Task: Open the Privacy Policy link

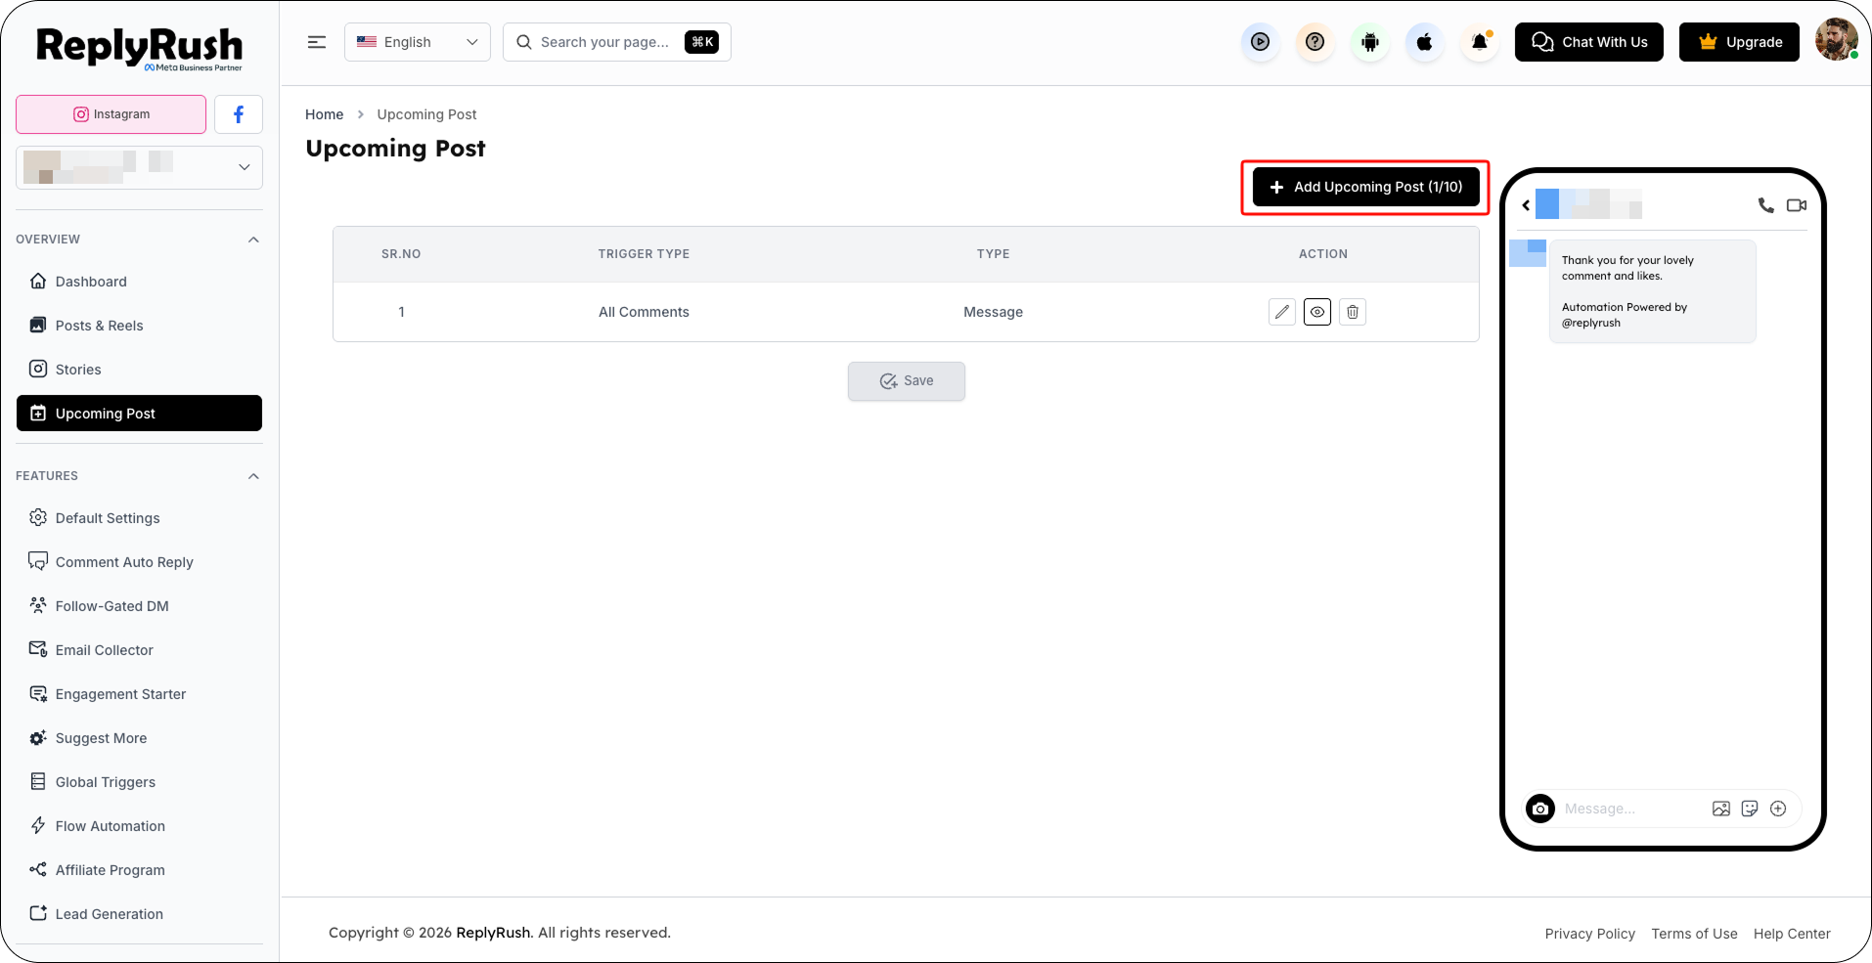Action: pos(1590,934)
